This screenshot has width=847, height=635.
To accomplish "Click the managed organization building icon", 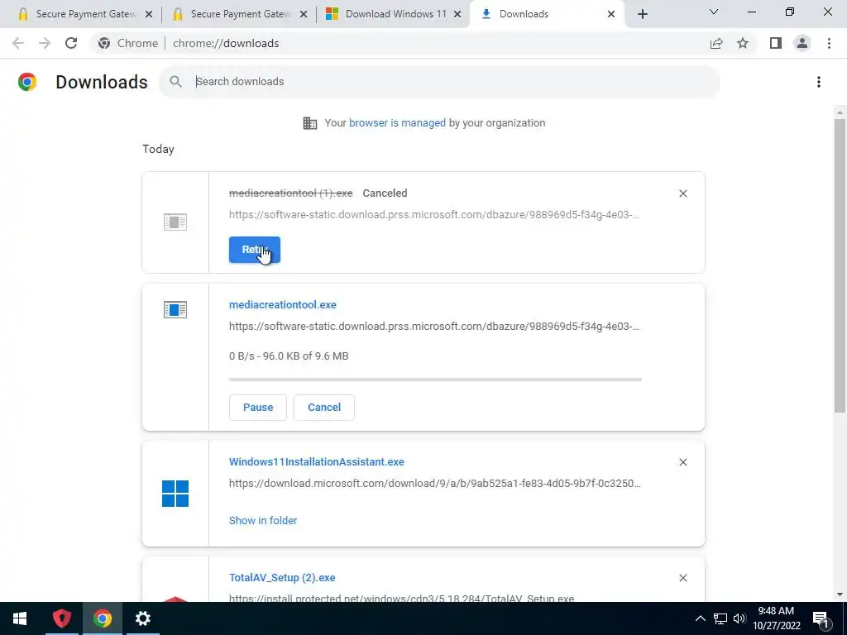I will [310, 123].
